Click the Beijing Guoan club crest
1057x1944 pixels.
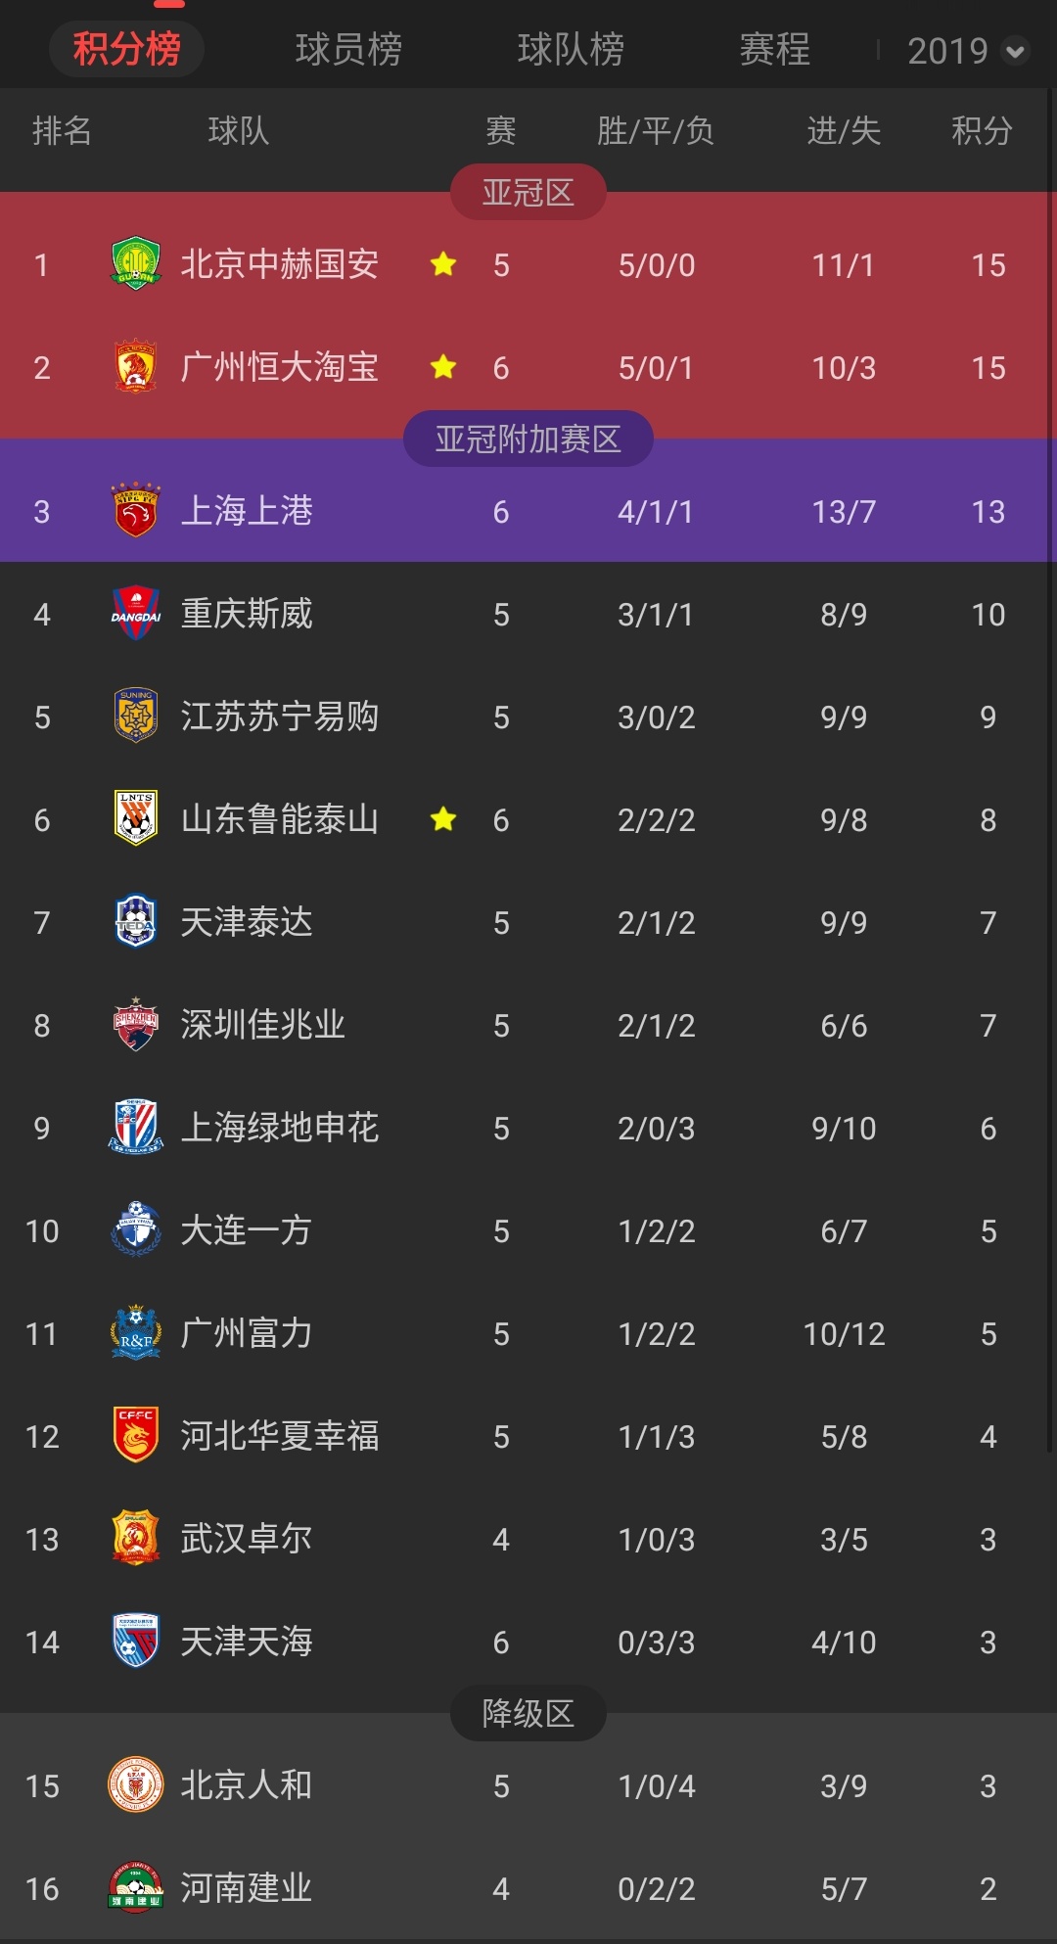[135, 264]
